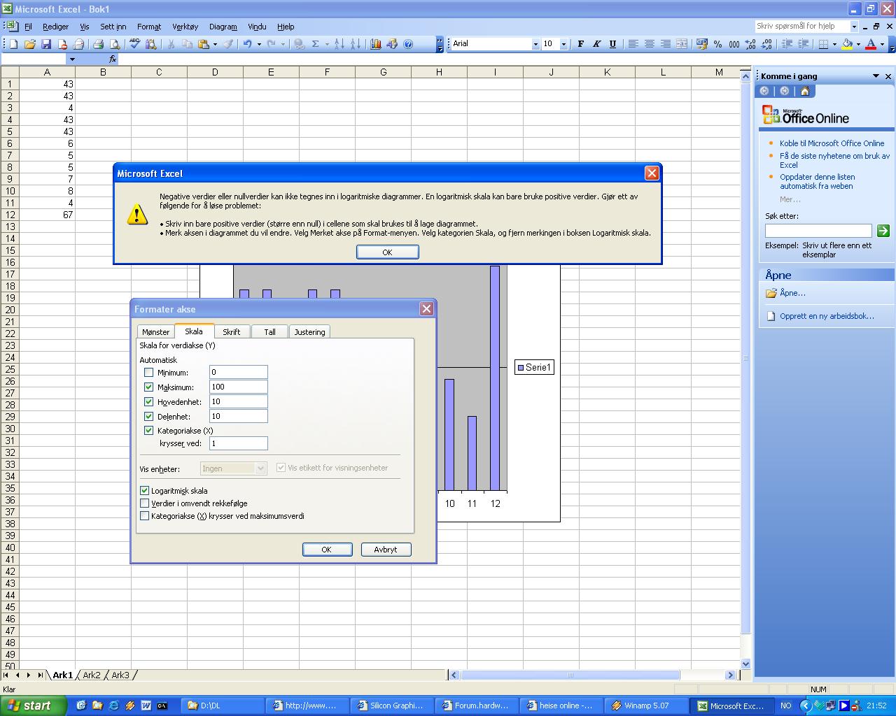
Task: Switch to the Justering tab
Action: [309, 332]
